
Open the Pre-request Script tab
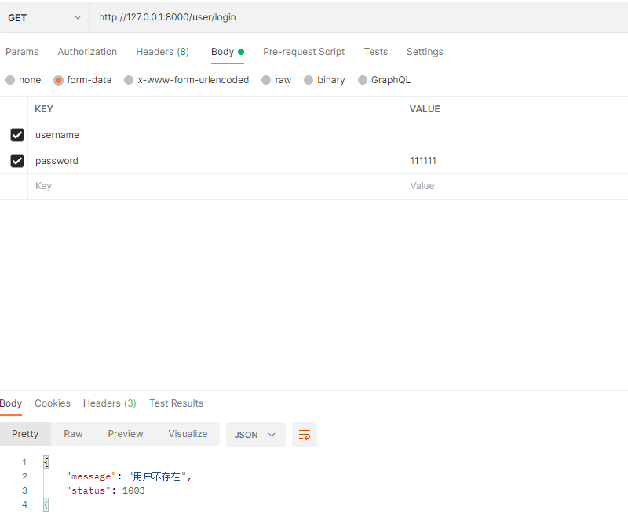304,52
